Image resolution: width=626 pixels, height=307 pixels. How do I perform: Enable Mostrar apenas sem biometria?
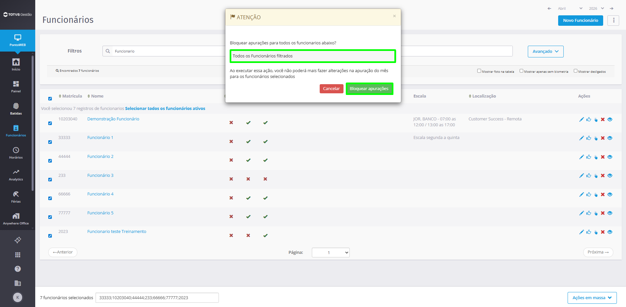click(x=521, y=71)
